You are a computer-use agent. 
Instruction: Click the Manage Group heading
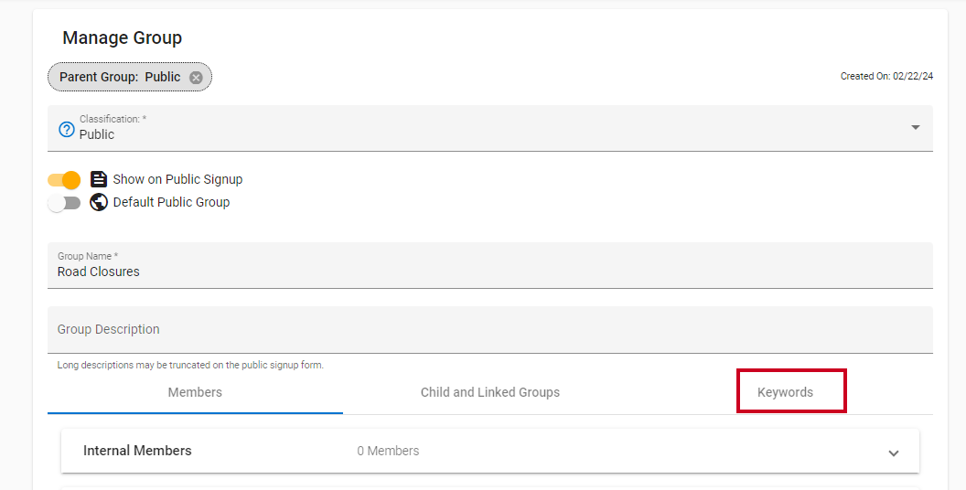click(x=122, y=37)
